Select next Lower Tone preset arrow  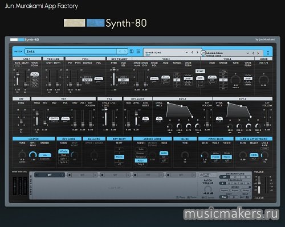[x=258, y=53]
